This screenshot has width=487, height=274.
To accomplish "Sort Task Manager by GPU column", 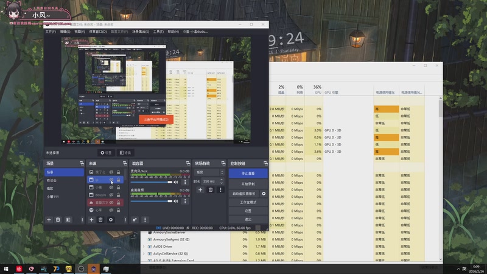I will [x=314, y=90].
